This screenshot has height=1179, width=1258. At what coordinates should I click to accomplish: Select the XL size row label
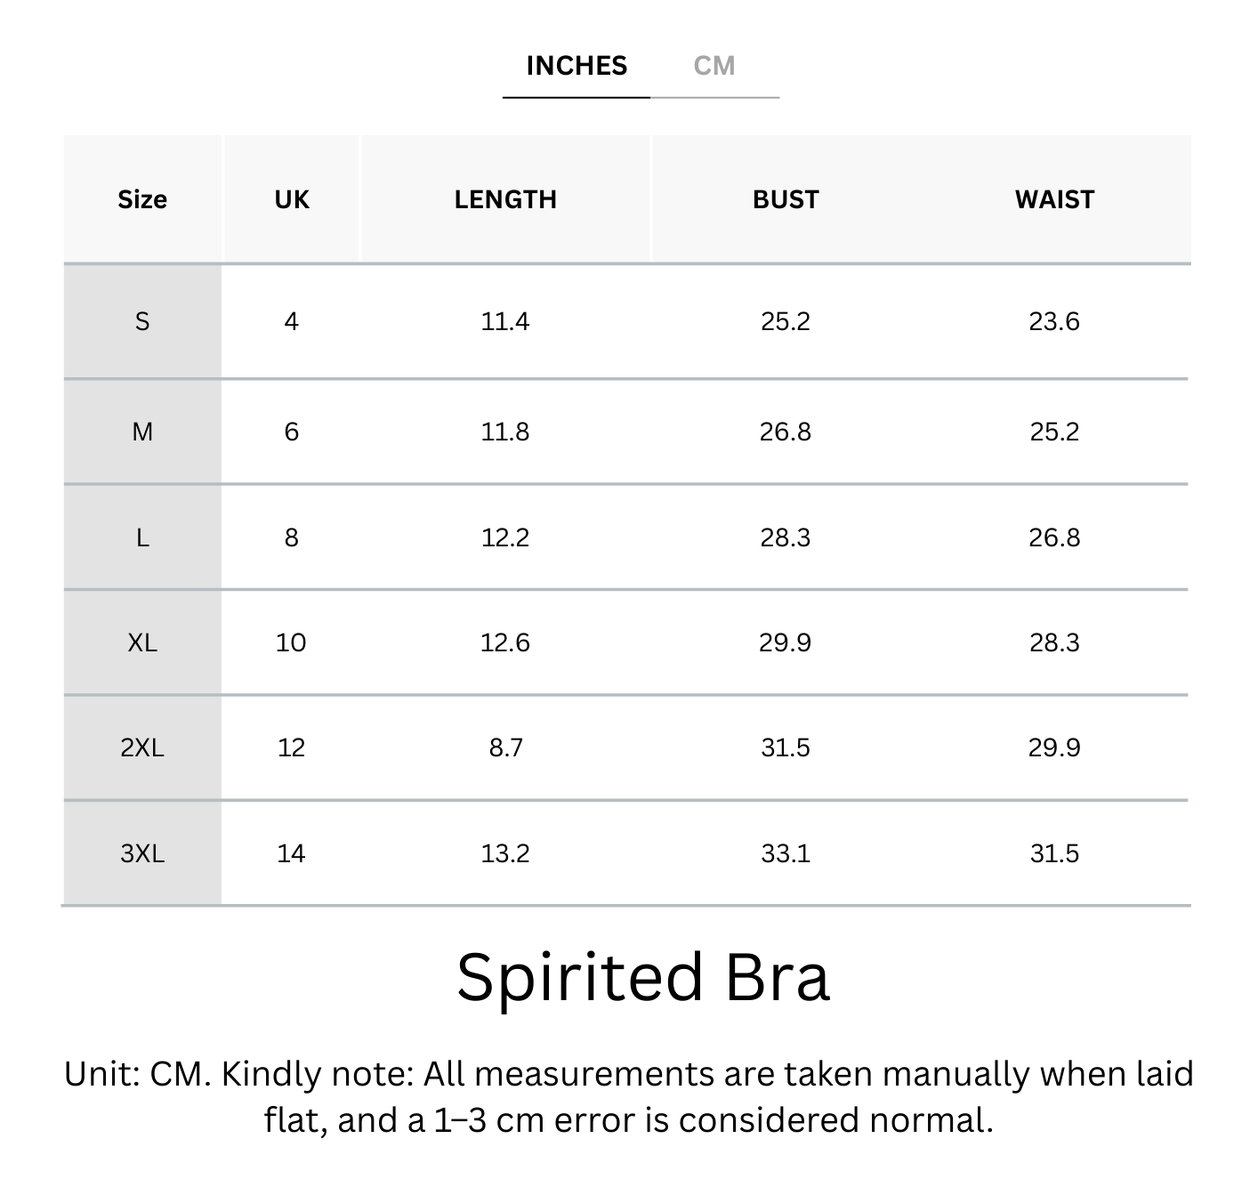[x=142, y=642]
